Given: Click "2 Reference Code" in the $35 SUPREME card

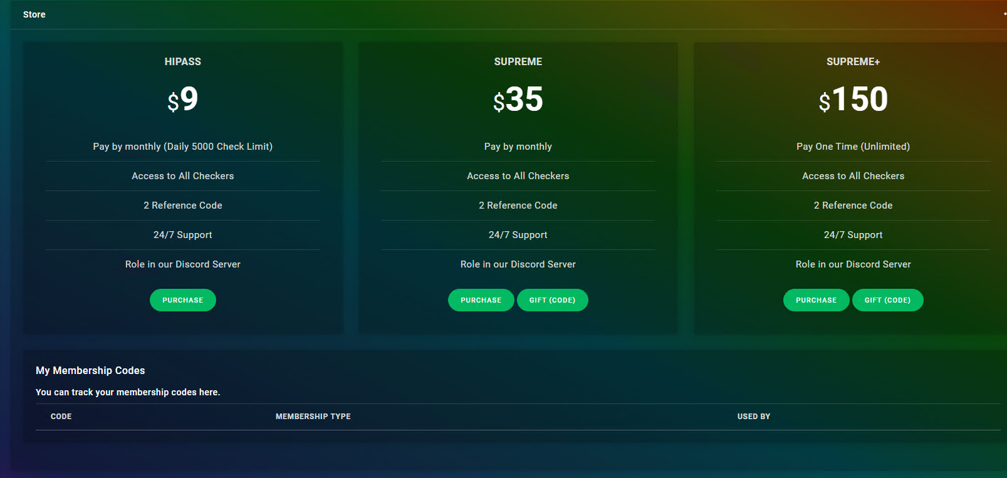Looking at the screenshot, I should (518, 205).
